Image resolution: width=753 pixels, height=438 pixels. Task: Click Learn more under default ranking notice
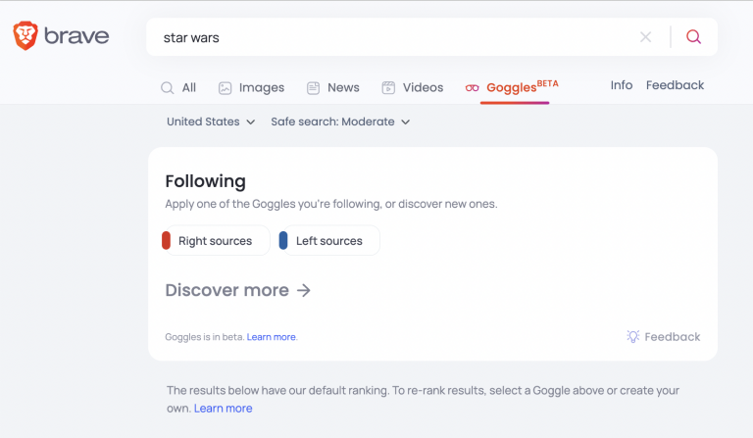point(223,408)
